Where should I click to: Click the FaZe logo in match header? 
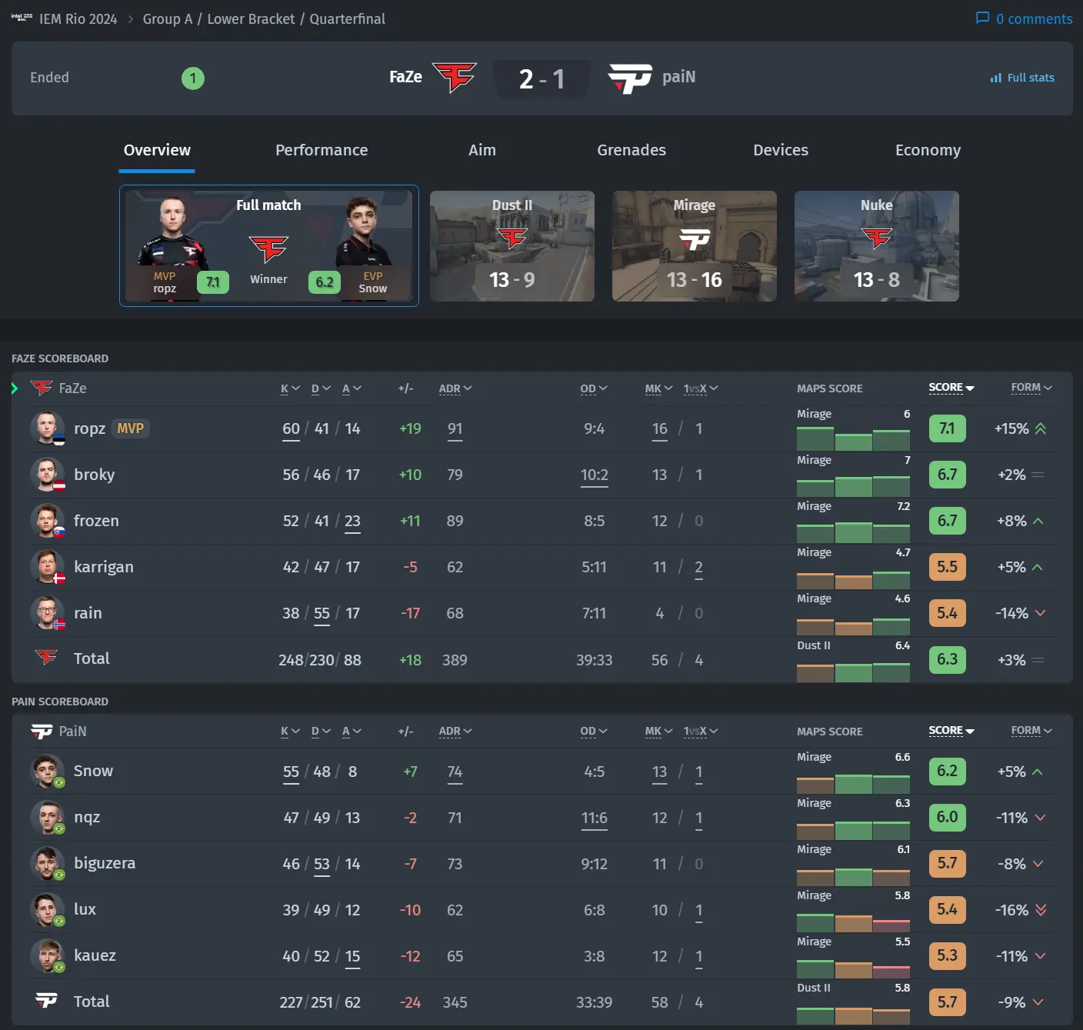click(455, 77)
